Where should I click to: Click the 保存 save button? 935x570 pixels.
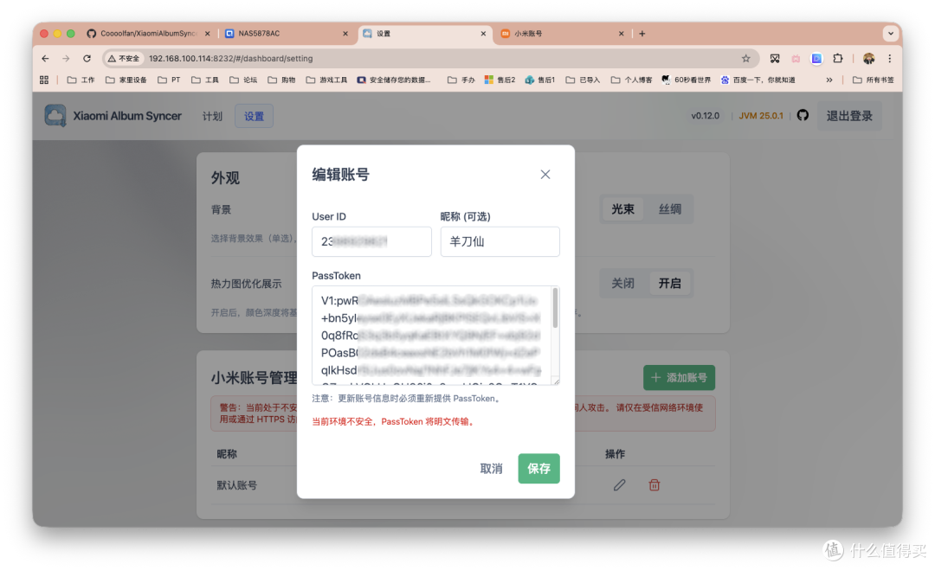click(x=538, y=468)
